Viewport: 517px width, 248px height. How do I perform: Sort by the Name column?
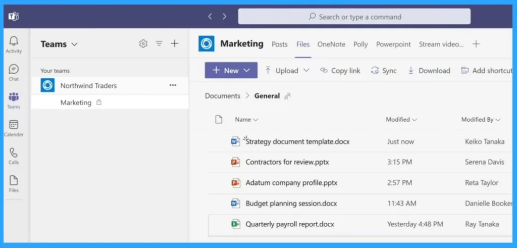pyautogui.click(x=246, y=119)
